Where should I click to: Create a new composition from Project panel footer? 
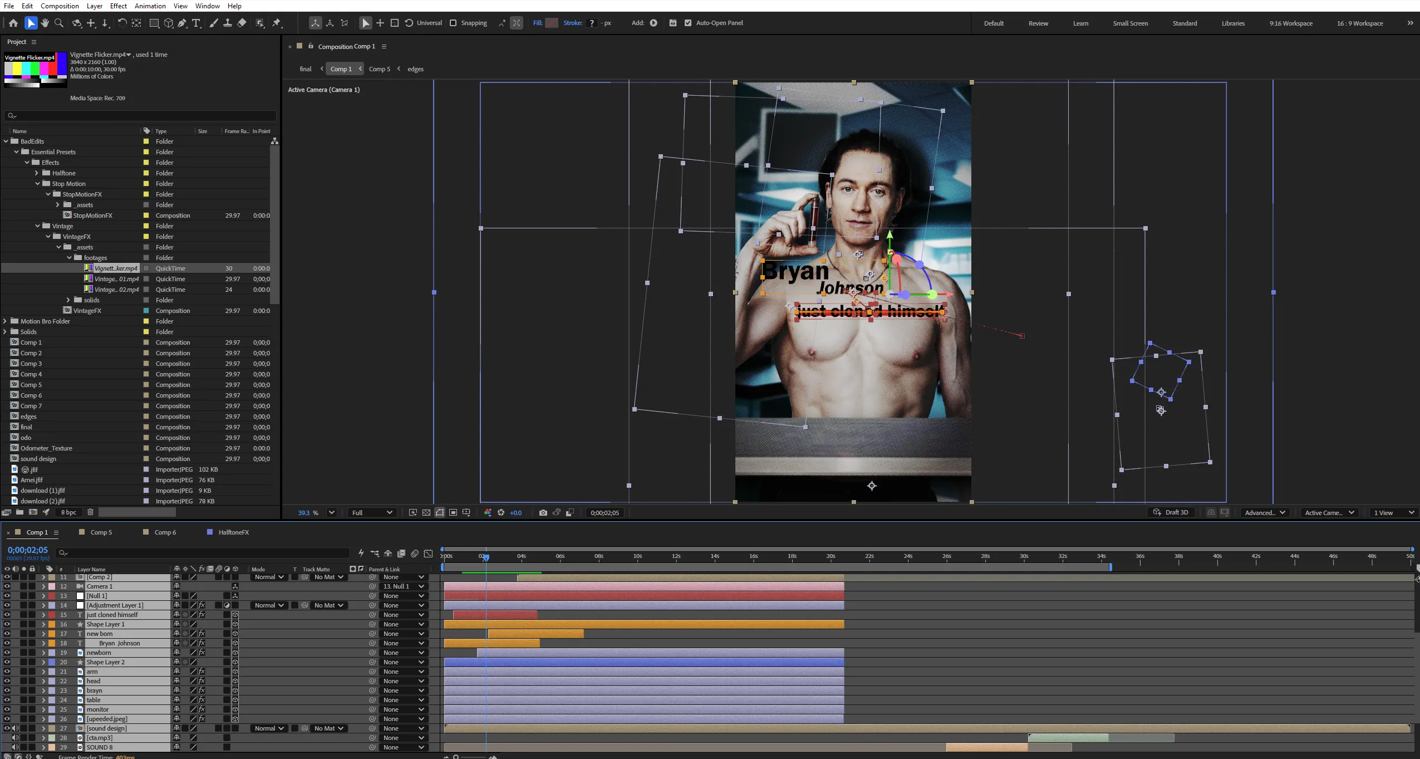(33, 512)
